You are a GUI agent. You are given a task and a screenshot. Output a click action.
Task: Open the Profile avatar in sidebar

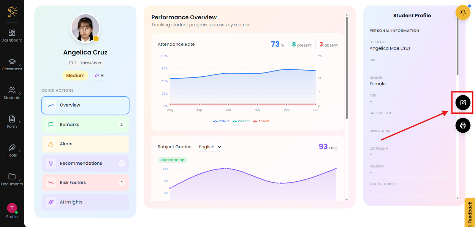pos(12,208)
